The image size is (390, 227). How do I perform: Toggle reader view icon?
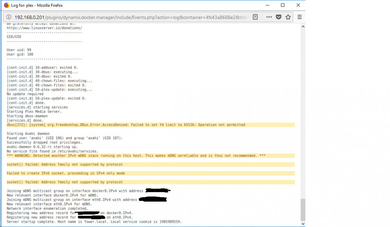click(255, 17)
